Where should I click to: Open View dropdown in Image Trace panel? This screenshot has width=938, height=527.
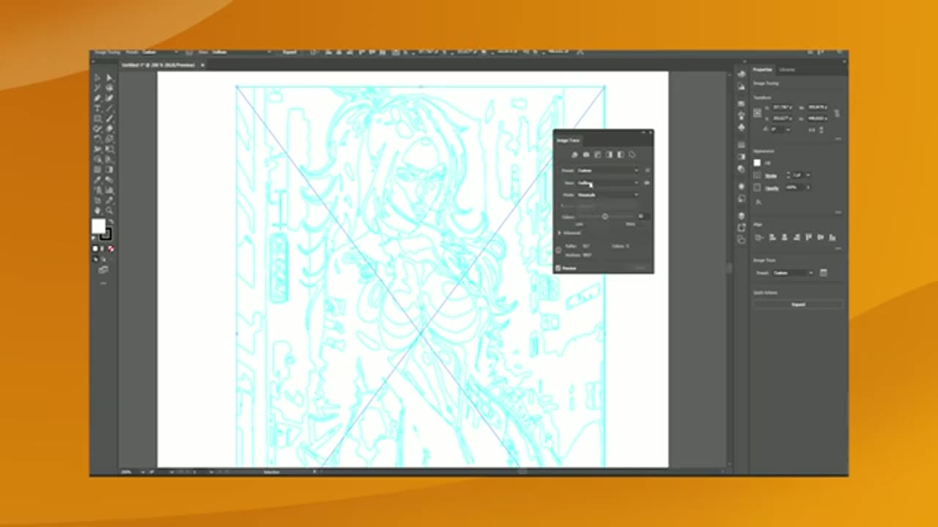(x=608, y=182)
